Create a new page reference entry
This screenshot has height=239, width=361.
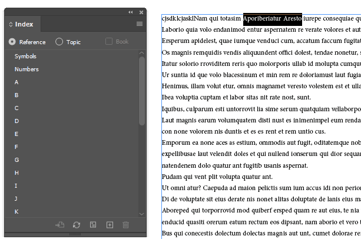110,225
